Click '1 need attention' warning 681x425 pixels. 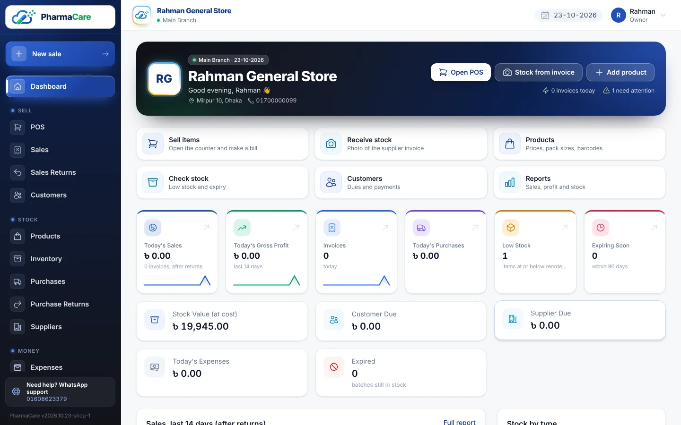tap(629, 91)
